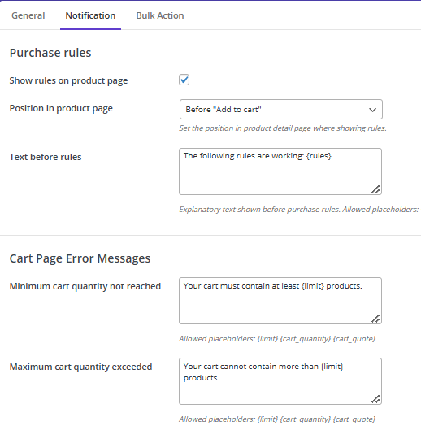Select the Notification tab
This screenshot has height=434, width=421.
tap(90, 15)
